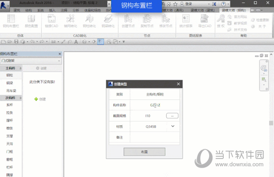Collapse the 次构件 category header
Image resolution: width=274 pixels, height=177 pixels.
click(x=11, y=98)
